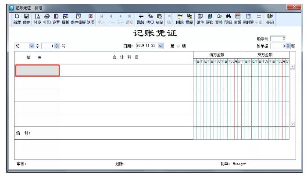Viewport: 307px width, 177px height.
Task: Click the 下一 (Next) navigation icon
Action: [x=120, y=19]
